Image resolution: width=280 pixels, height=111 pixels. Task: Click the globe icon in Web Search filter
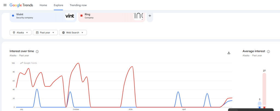[63, 33]
